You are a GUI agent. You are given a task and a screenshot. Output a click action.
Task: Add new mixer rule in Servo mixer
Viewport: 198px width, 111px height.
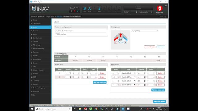pyautogui.click(x=158, y=90)
